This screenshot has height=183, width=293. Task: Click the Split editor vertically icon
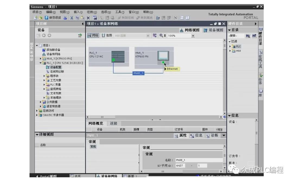pyautogui.click(x=188, y=18)
